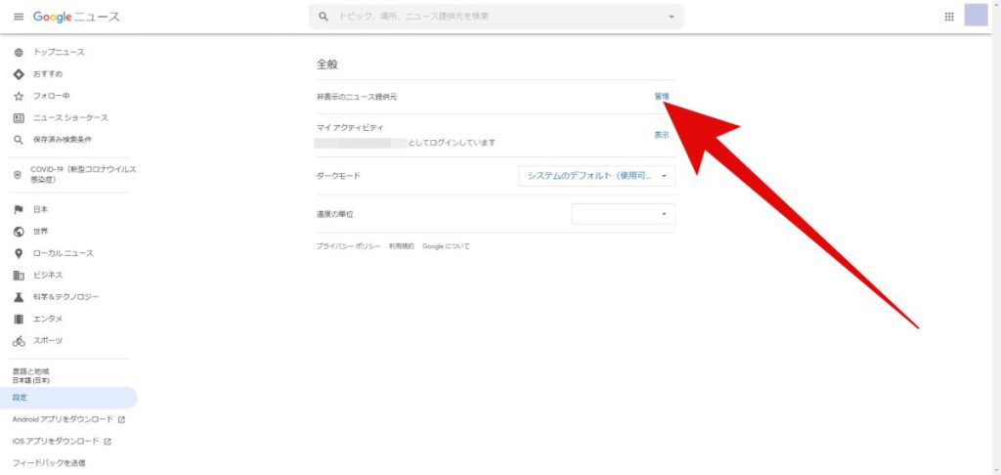Click the Android external link icon
Screen dimensions: 1001x475
(121, 419)
